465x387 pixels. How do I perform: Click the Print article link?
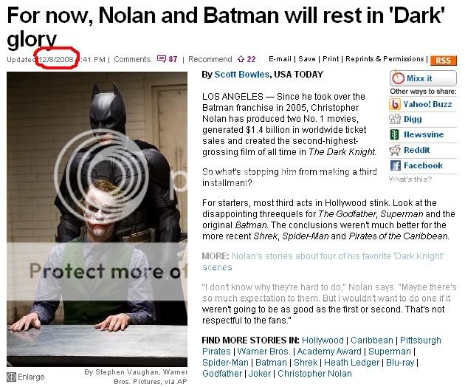pyautogui.click(x=331, y=59)
